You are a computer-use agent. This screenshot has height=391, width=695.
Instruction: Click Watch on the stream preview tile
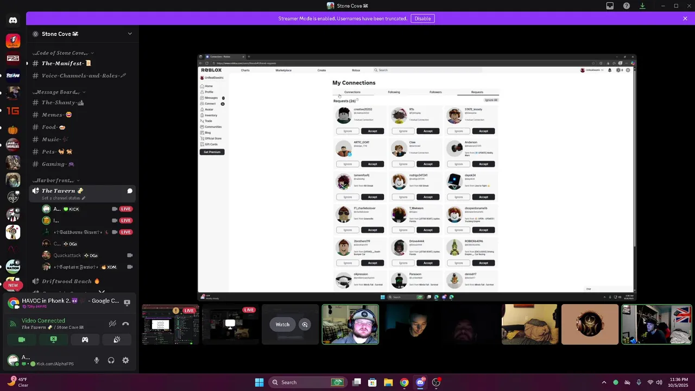282,325
